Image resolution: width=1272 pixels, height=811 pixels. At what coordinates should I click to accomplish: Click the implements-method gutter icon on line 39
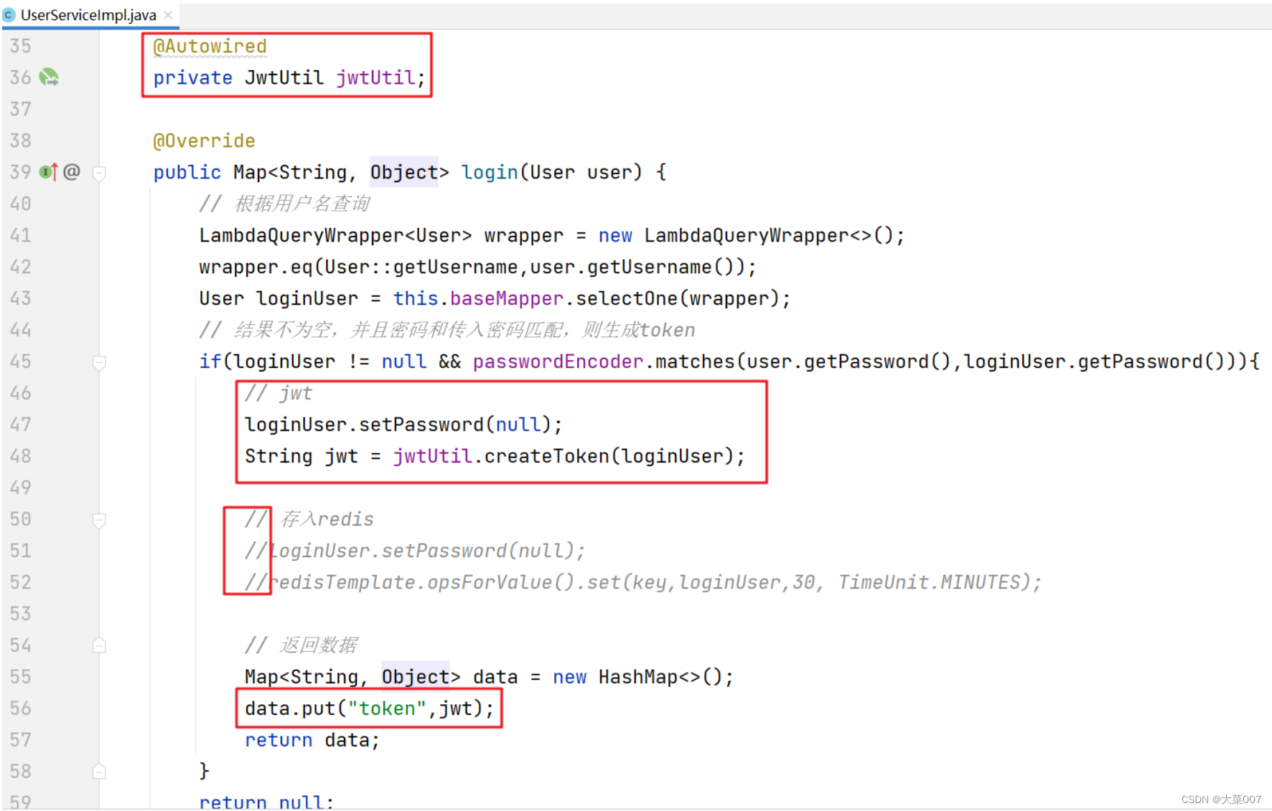point(49,172)
